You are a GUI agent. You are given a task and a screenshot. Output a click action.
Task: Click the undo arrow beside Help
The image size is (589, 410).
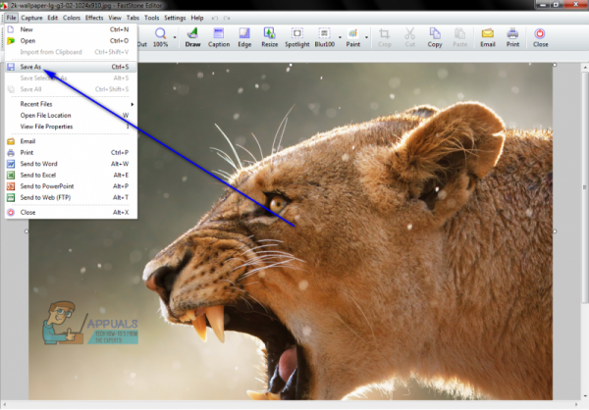215,18
